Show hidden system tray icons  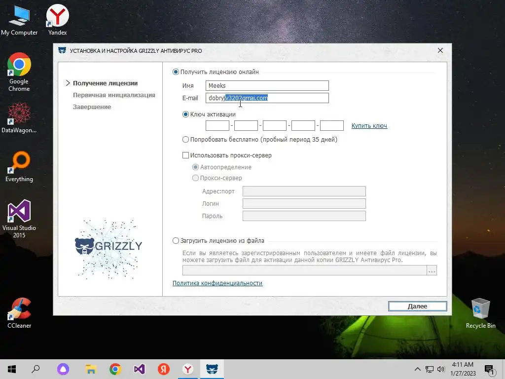pyautogui.click(x=417, y=369)
